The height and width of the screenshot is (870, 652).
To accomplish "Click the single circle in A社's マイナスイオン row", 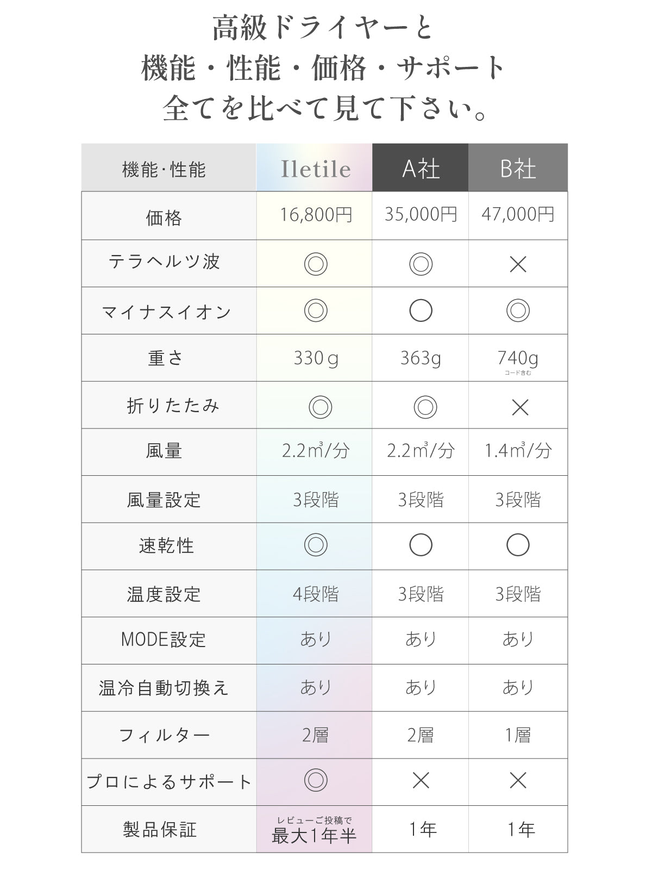I will (421, 311).
